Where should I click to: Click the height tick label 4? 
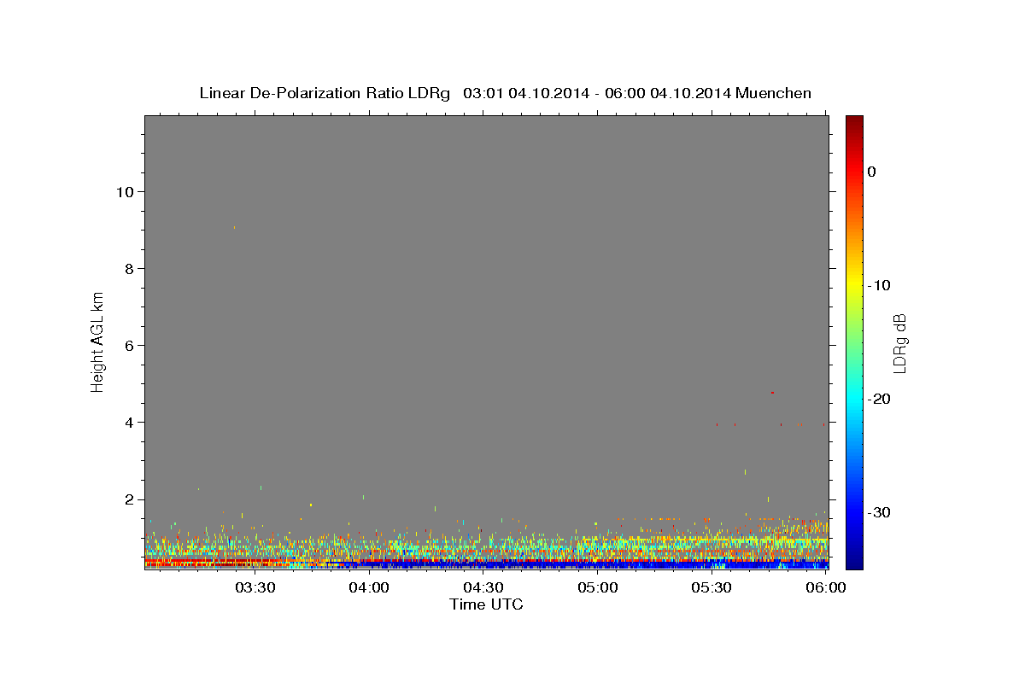point(127,423)
